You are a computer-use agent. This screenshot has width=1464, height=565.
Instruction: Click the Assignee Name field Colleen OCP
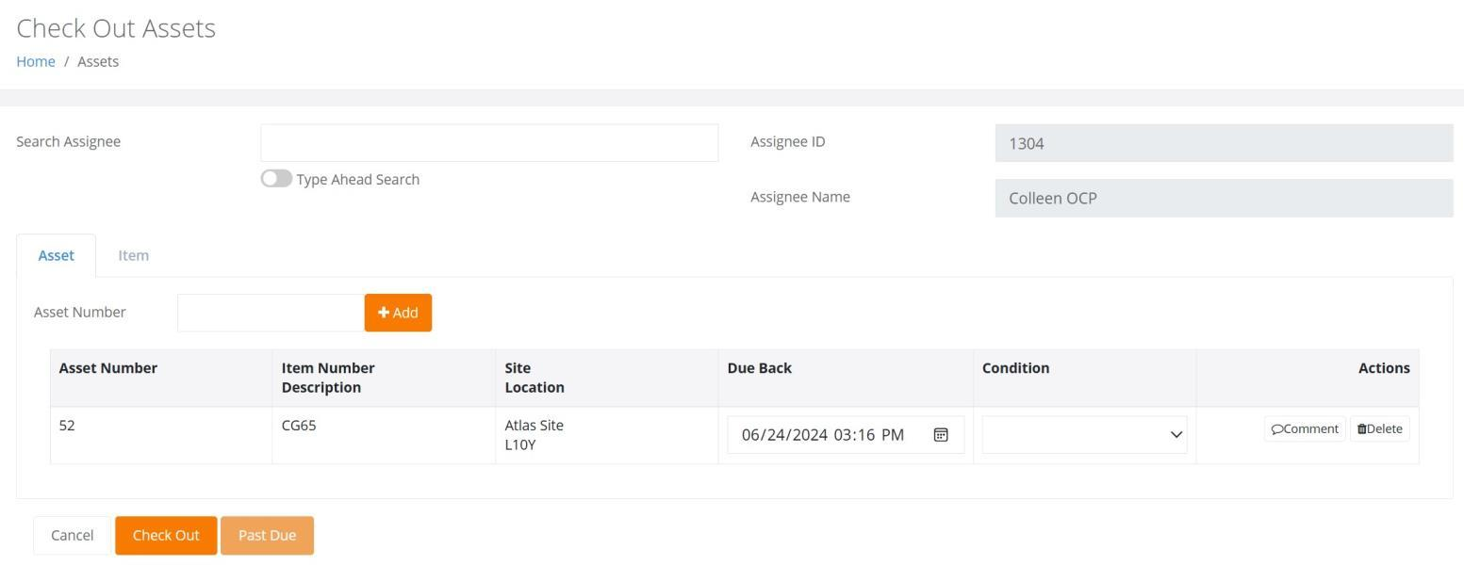(x=1224, y=198)
